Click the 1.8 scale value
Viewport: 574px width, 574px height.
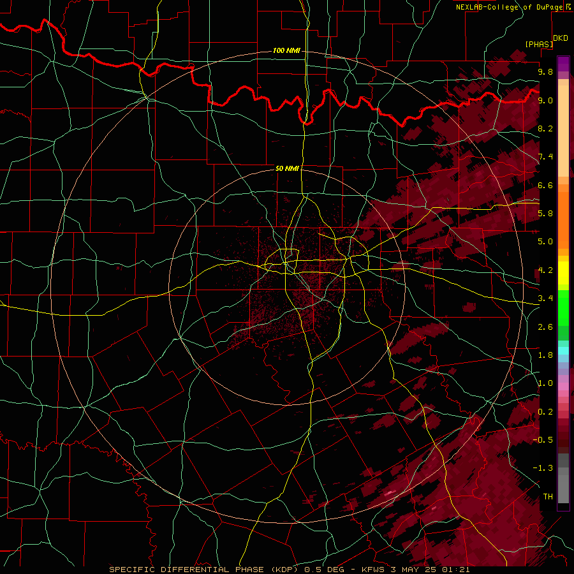tap(545, 355)
